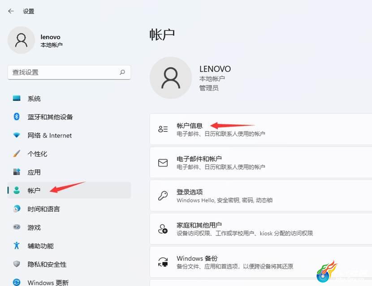Viewport: 372px width, 286px height.
Task: Click the 帐户 person icon in sidebar
Action: click(17, 190)
